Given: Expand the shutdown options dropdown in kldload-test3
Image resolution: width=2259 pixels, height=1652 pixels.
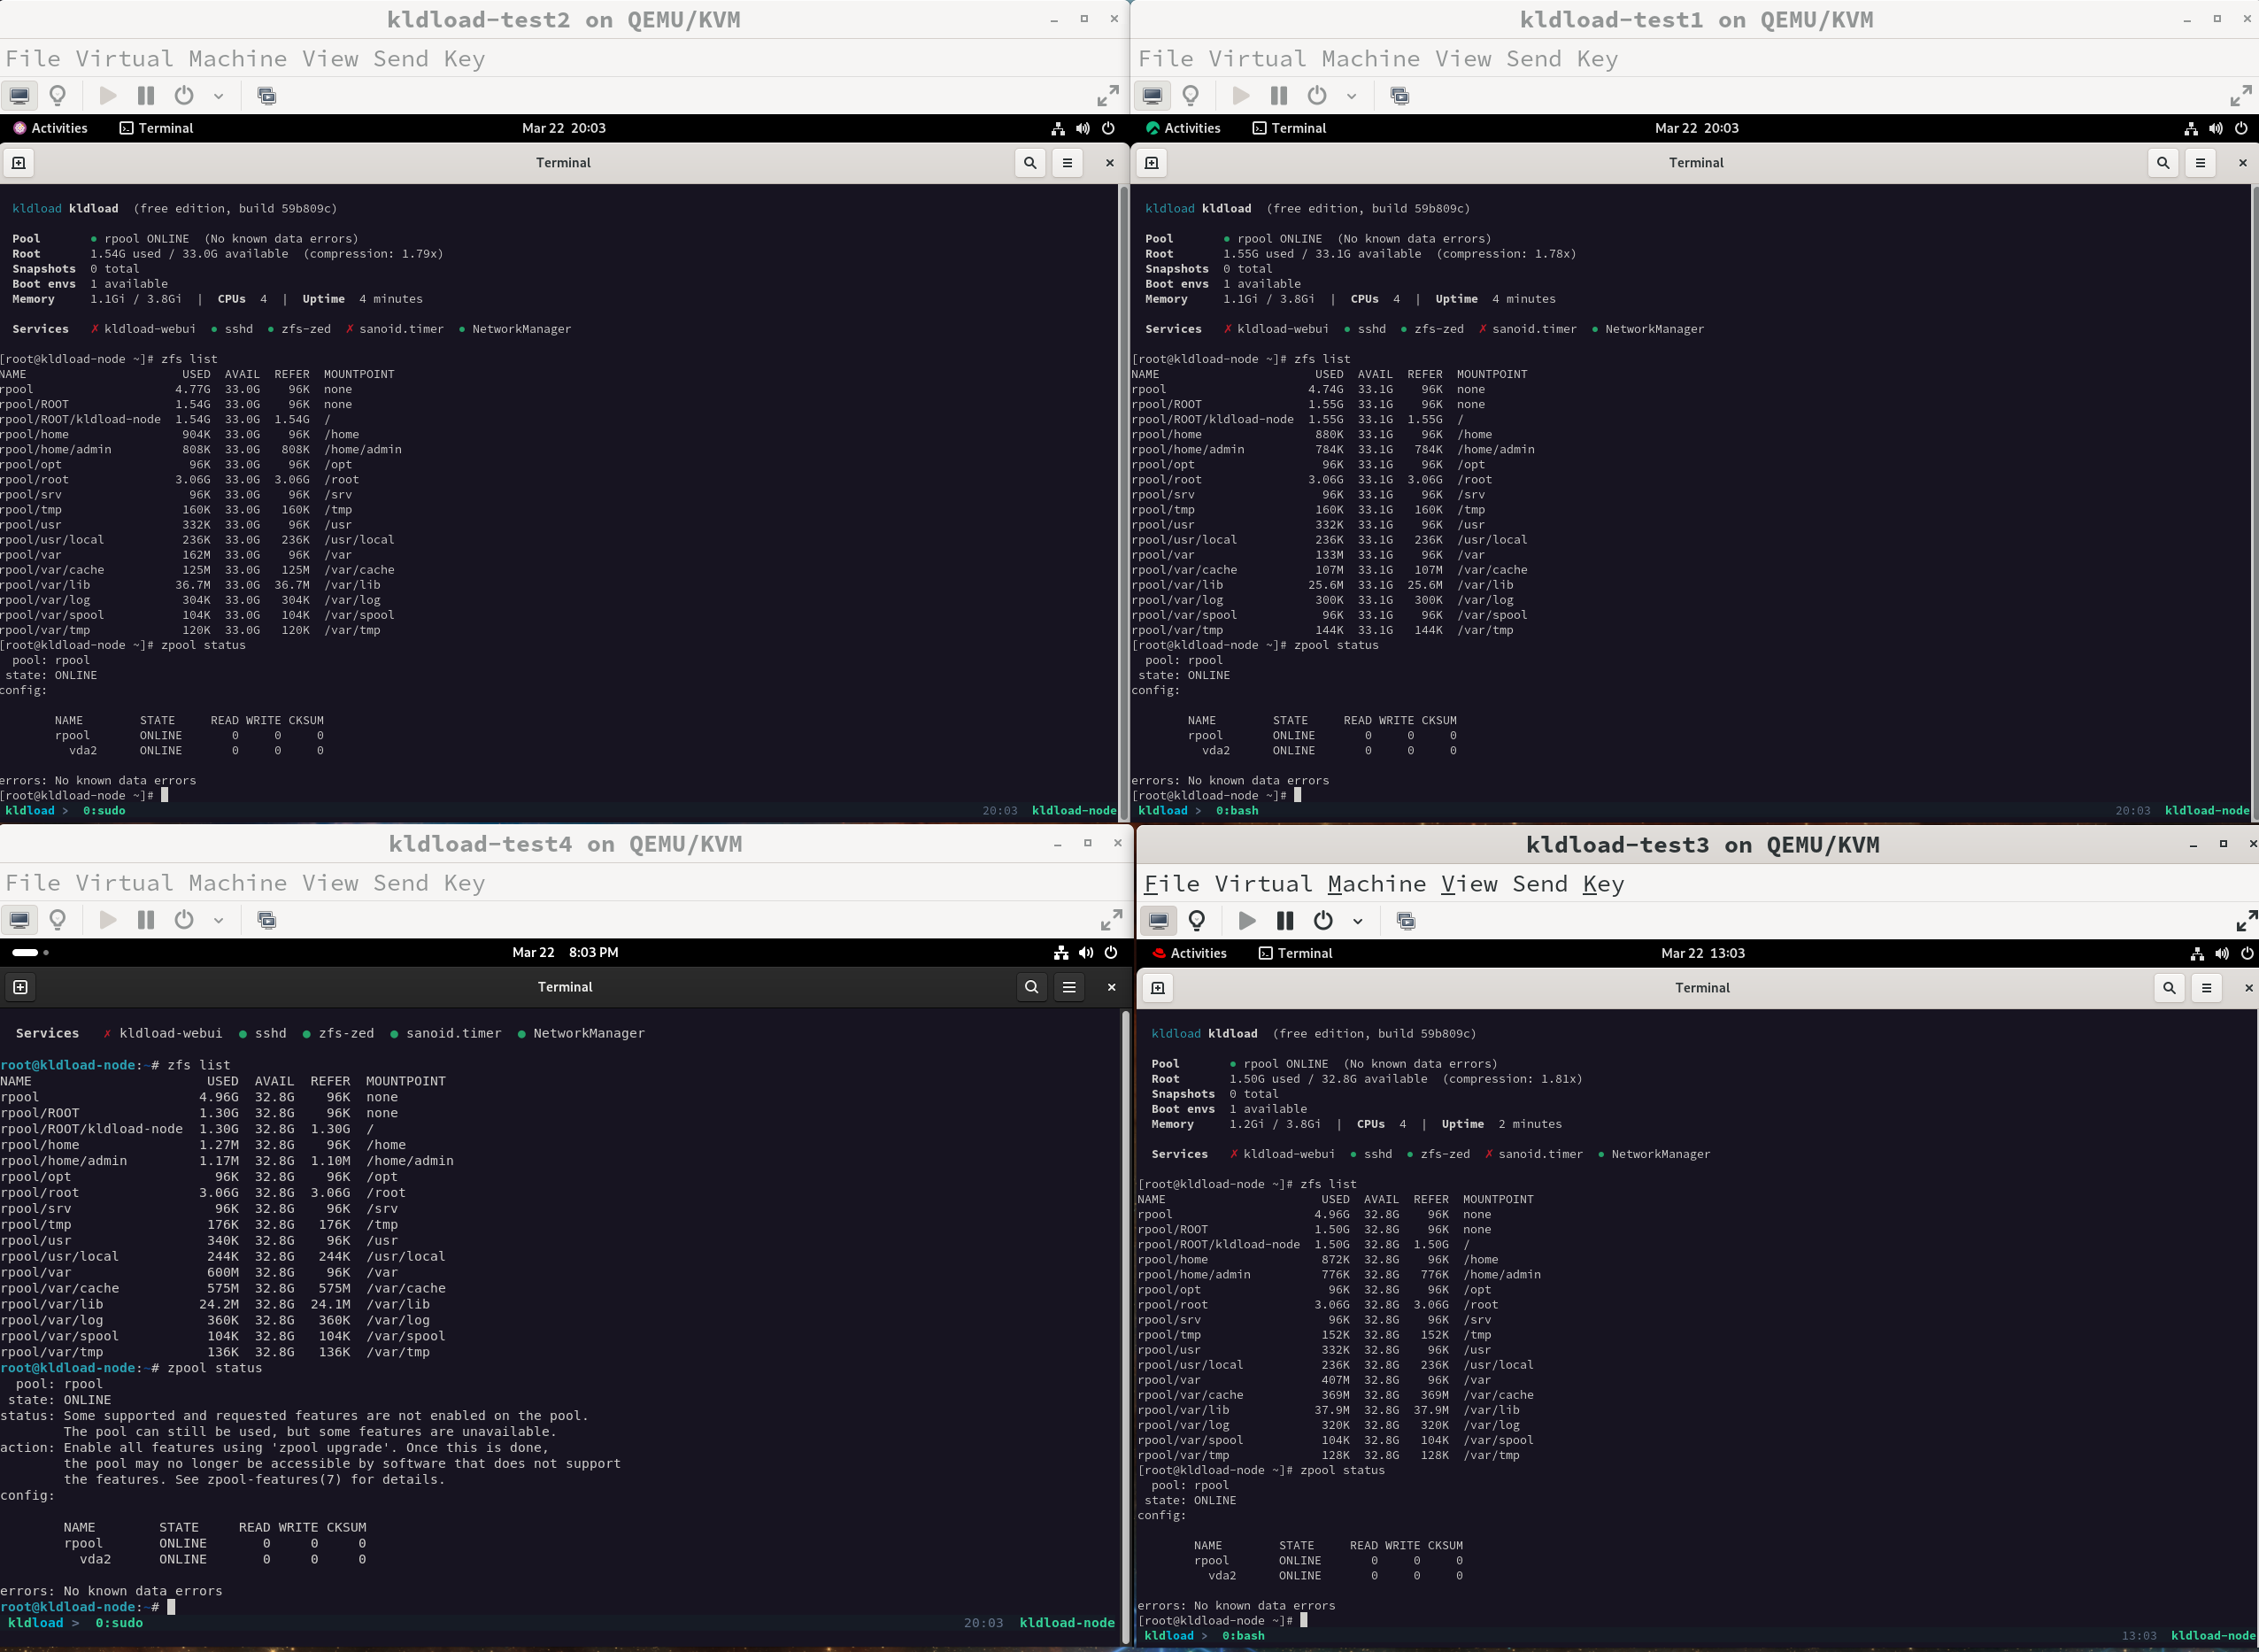Looking at the screenshot, I should tap(1357, 922).
